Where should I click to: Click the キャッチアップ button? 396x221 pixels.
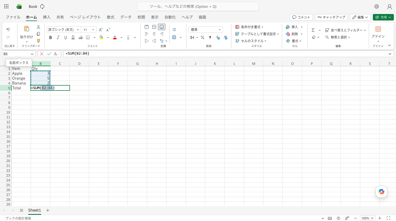point(331,17)
